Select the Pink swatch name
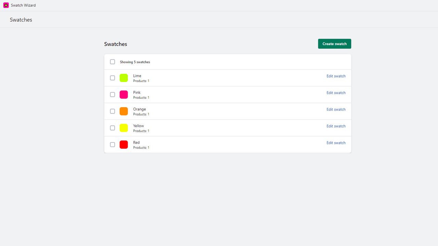 (x=137, y=93)
